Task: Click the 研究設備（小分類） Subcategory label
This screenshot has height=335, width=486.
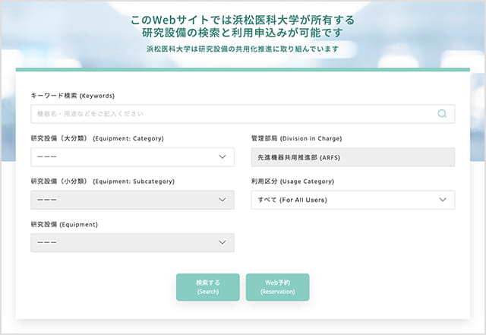Action: 103,182
